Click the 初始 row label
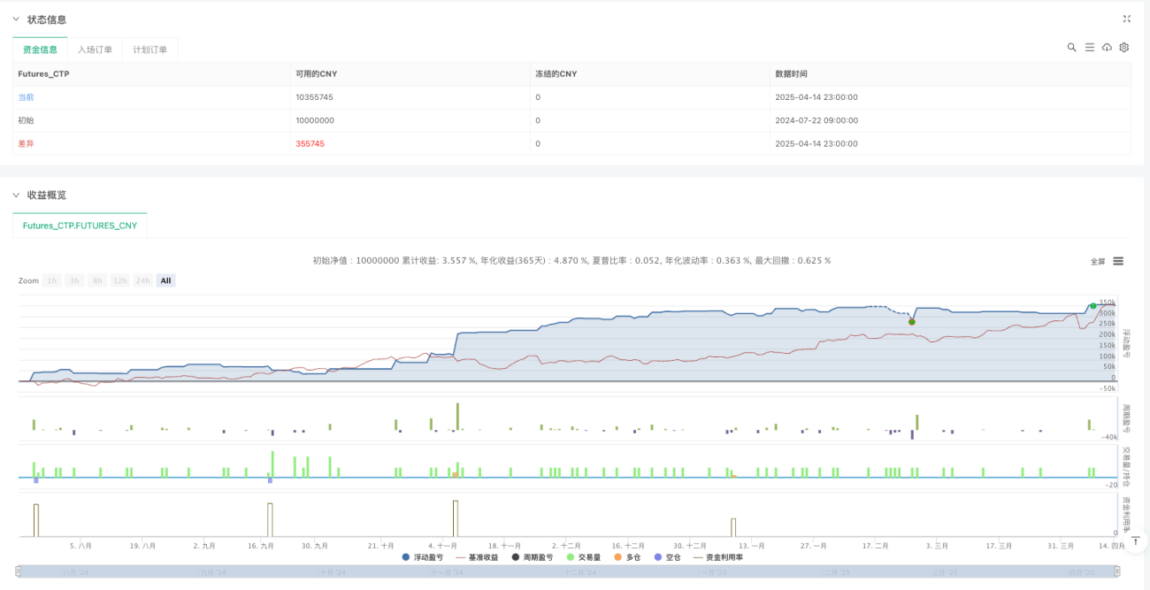This screenshot has width=1150, height=590. [26, 120]
